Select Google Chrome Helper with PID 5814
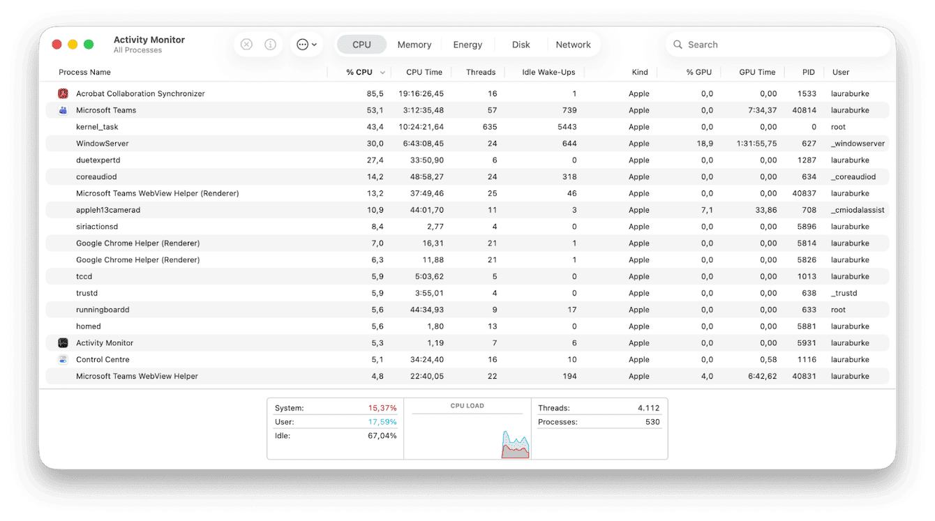The height and width of the screenshot is (521, 935). (467, 243)
